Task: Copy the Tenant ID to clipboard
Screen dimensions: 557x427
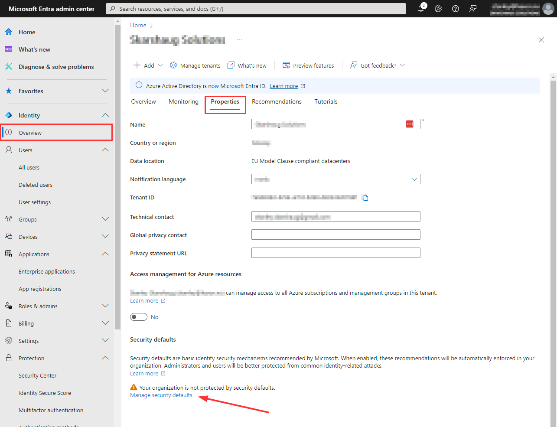Action: pos(365,197)
